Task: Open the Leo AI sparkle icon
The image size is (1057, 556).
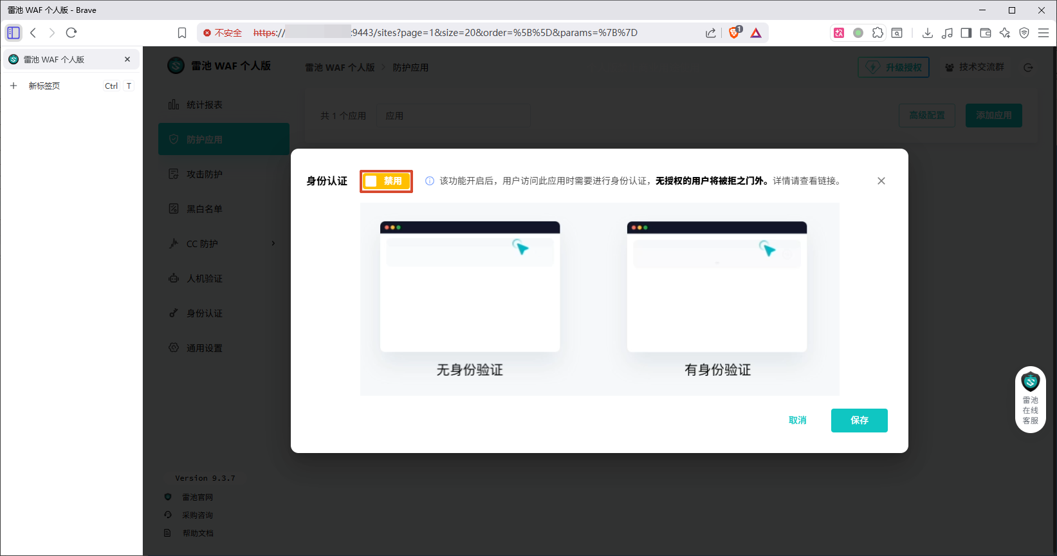Action: [x=1005, y=33]
